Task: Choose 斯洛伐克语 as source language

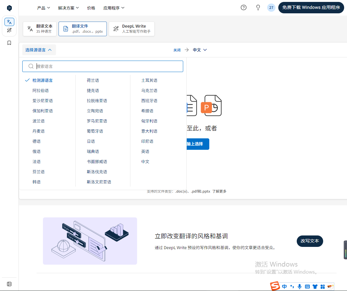Action: click(97, 172)
